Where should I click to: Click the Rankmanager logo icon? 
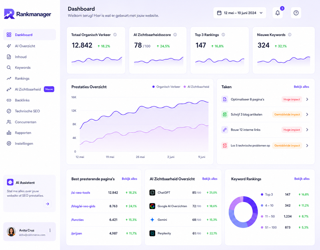click(x=9, y=14)
